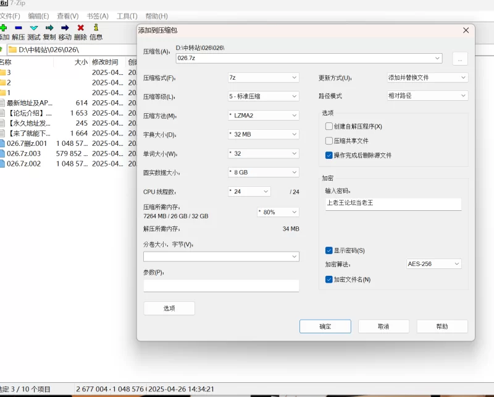The height and width of the screenshot is (397, 494).
Task: Click folder icon in the address bar
Action: tap(12, 49)
